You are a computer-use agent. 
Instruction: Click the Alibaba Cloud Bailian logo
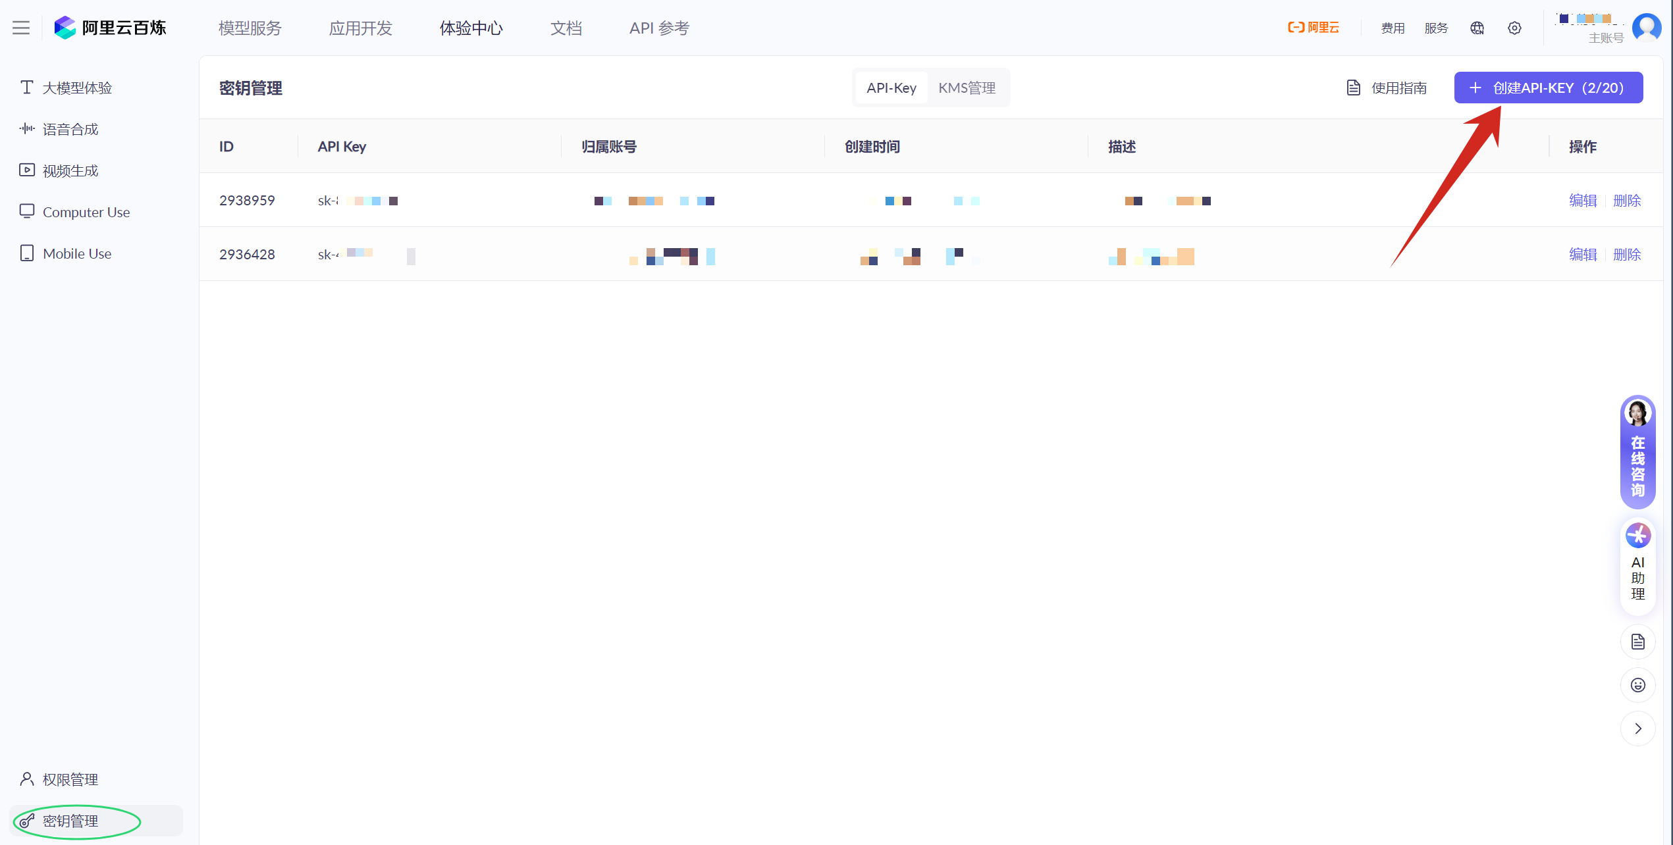pyautogui.click(x=110, y=28)
